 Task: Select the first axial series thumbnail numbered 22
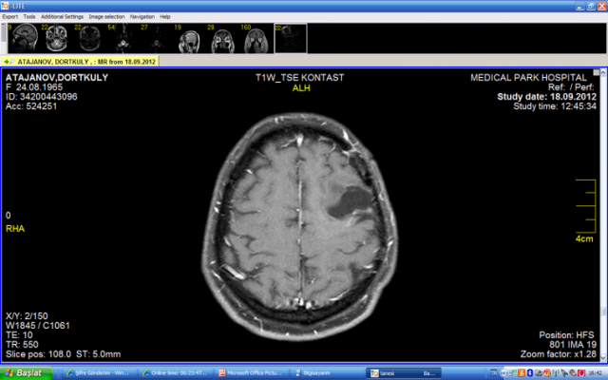pyautogui.click(x=56, y=38)
